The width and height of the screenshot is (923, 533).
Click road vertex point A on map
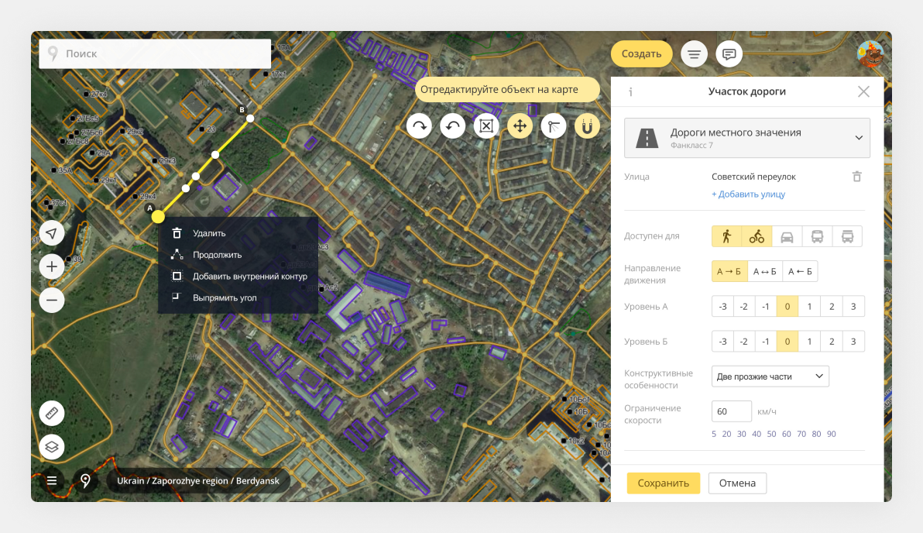(x=158, y=217)
